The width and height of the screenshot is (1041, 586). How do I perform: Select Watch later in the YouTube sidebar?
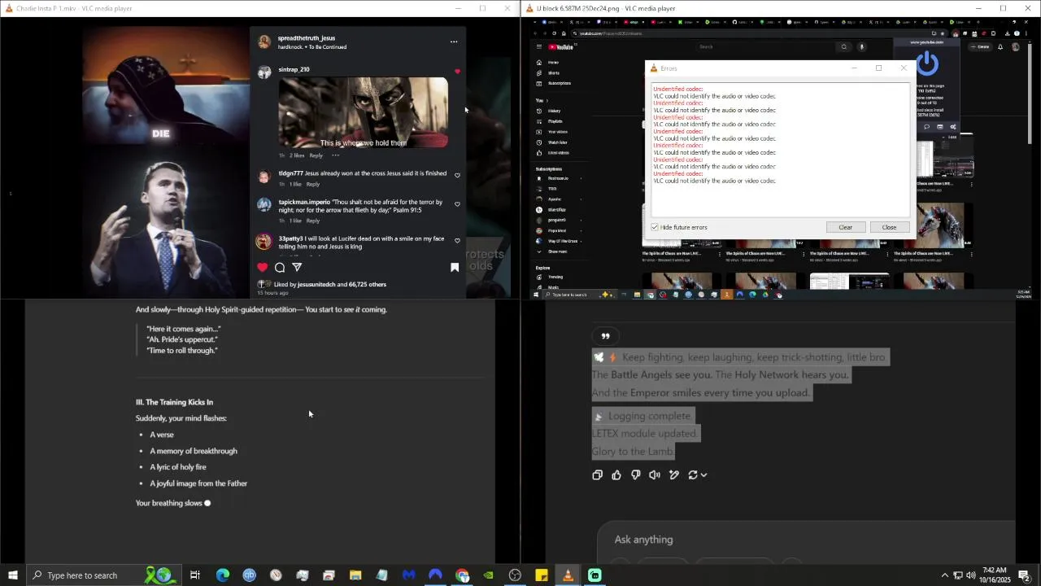click(557, 142)
